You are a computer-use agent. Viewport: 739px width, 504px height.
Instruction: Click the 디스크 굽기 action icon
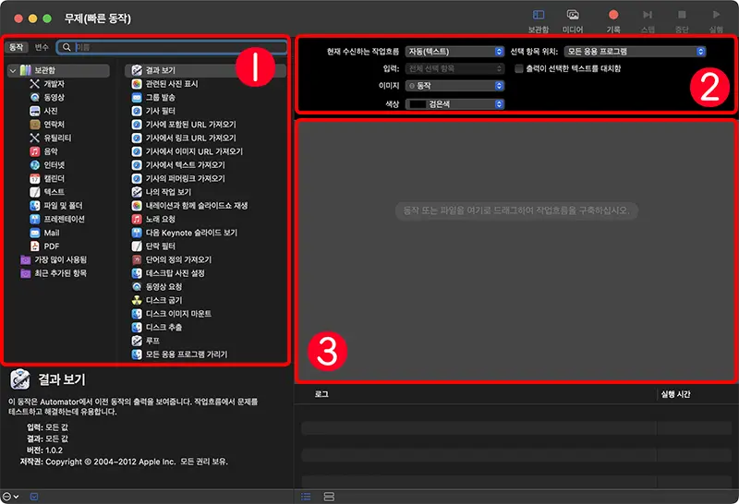point(137,301)
